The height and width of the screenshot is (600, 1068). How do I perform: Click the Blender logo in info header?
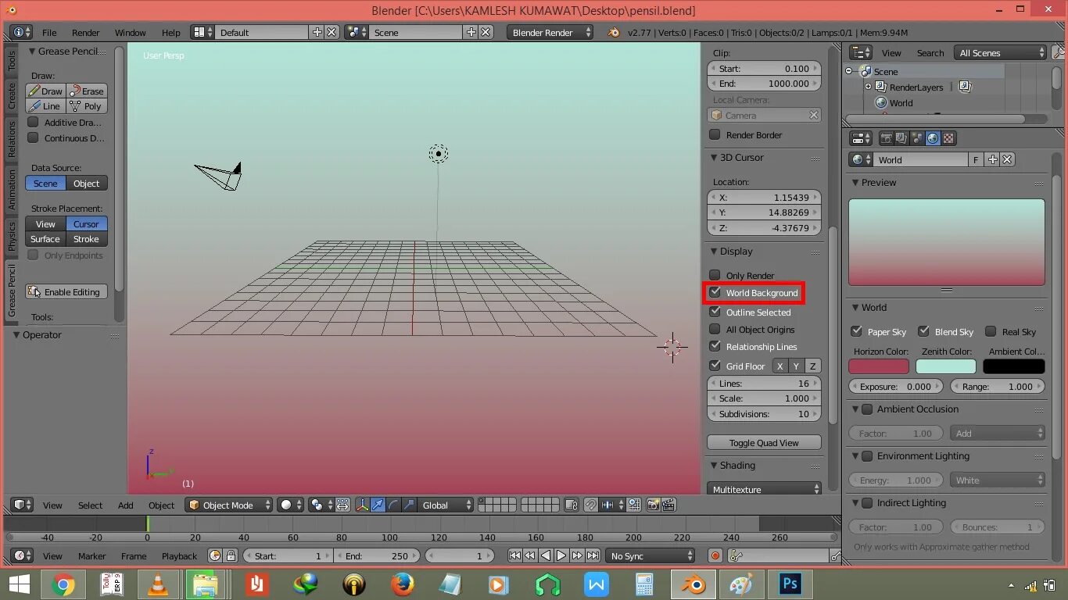(x=614, y=32)
